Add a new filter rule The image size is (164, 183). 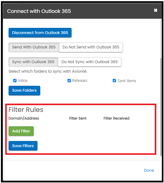21,131
